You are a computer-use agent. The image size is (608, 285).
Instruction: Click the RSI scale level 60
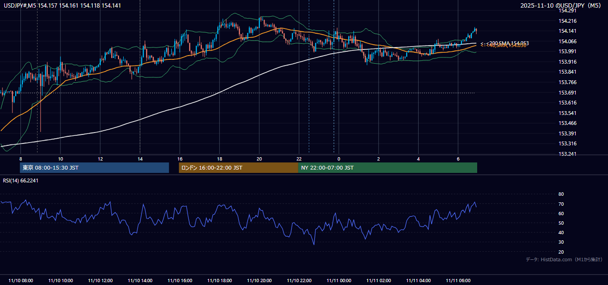(561, 213)
